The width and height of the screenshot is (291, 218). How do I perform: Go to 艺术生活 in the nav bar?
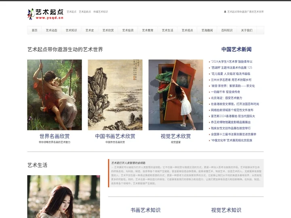tap(167, 30)
